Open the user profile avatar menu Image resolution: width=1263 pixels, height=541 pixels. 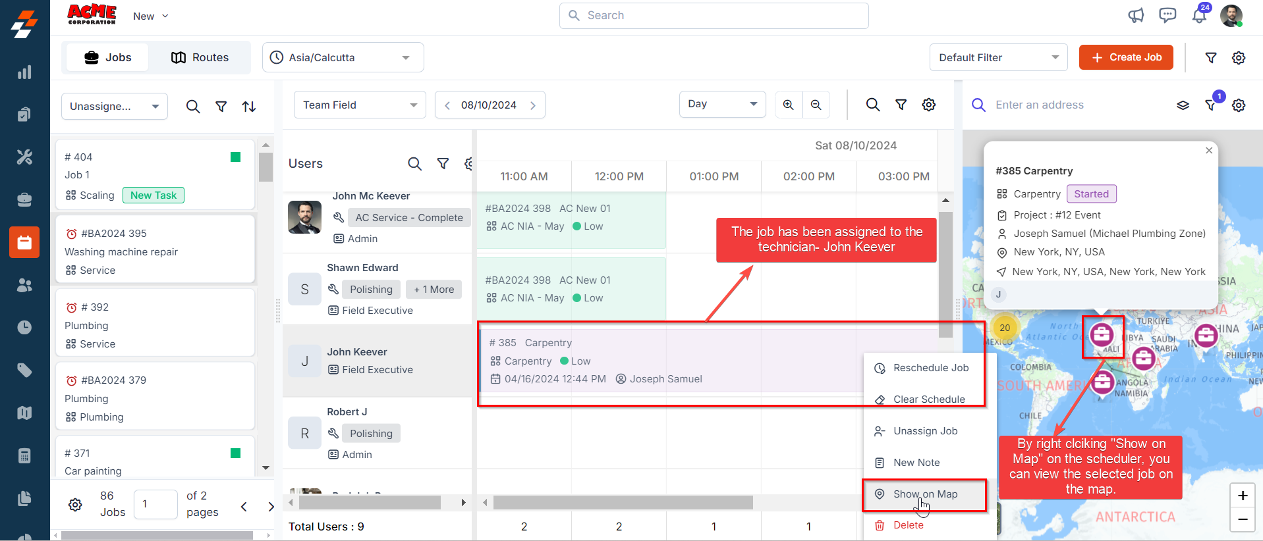pyautogui.click(x=1231, y=15)
